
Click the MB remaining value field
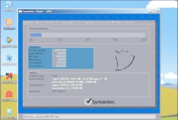(x=59, y=59)
